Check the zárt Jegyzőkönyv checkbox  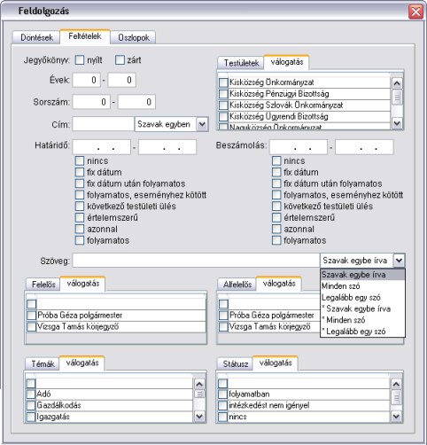pos(120,60)
